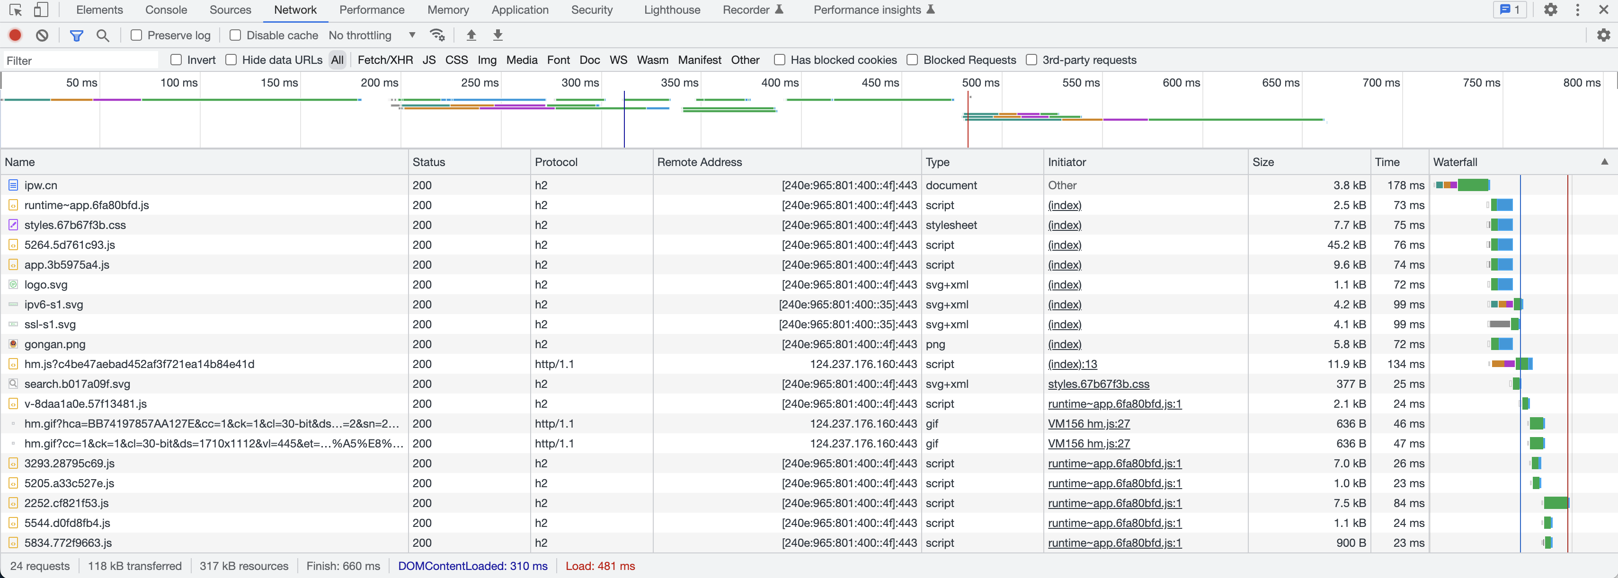
Task: Click runtime~app.6fa80bfd.js script icon
Action: pyautogui.click(x=13, y=205)
